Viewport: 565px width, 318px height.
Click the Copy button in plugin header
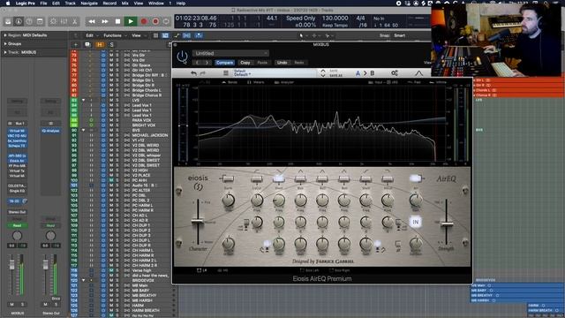point(245,63)
